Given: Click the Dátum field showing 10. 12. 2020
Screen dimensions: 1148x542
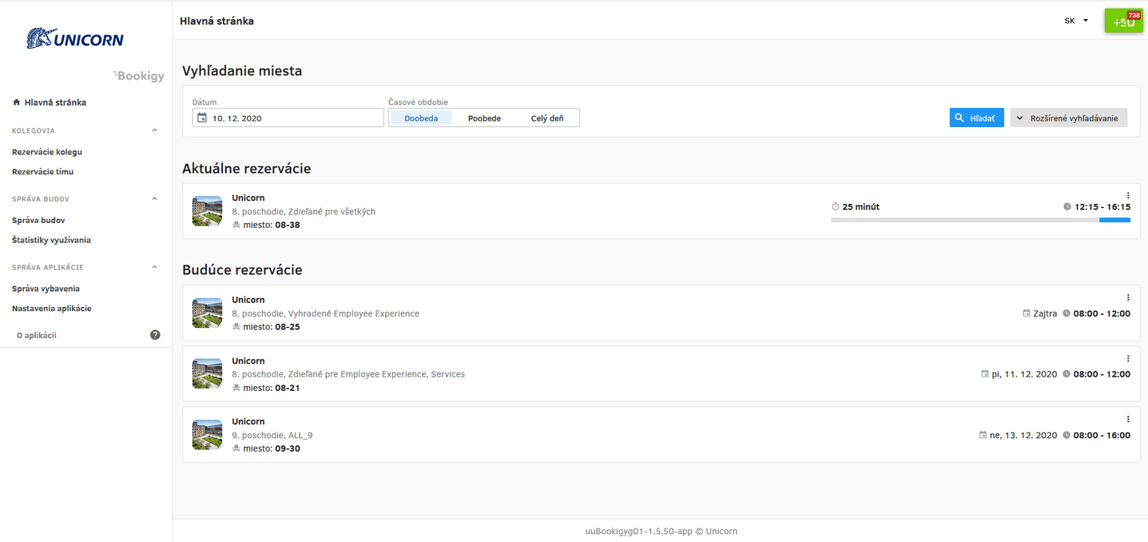Looking at the screenshot, I should pyautogui.click(x=288, y=118).
